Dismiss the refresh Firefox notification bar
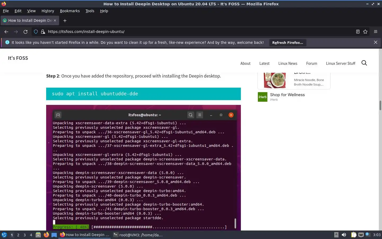Screen dimensions: 382x239 [376, 42]
